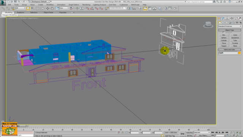Screen dimensions: 243x137
Task: Click the Plane primitive button
Action: (x=235, y=46)
